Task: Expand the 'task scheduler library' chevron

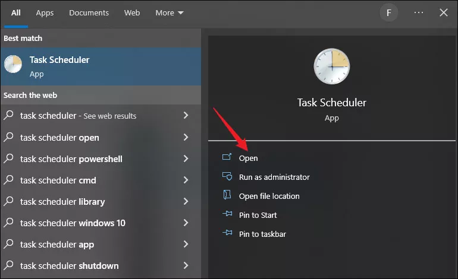Action: (186, 201)
